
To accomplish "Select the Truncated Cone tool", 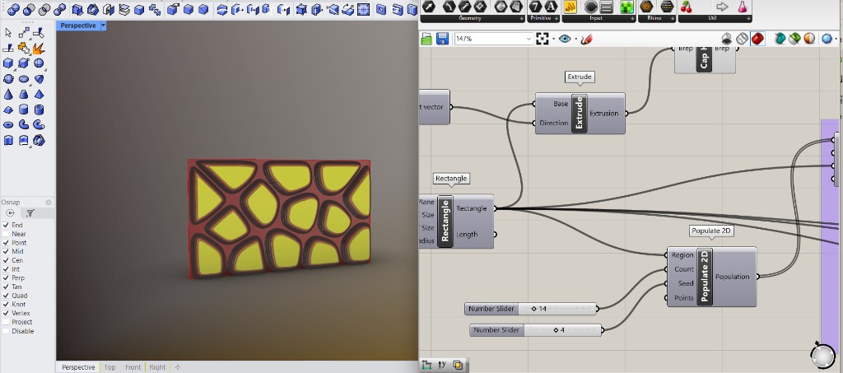I will click(x=24, y=95).
